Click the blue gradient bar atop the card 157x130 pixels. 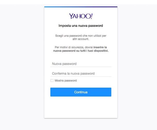pos(81,7)
